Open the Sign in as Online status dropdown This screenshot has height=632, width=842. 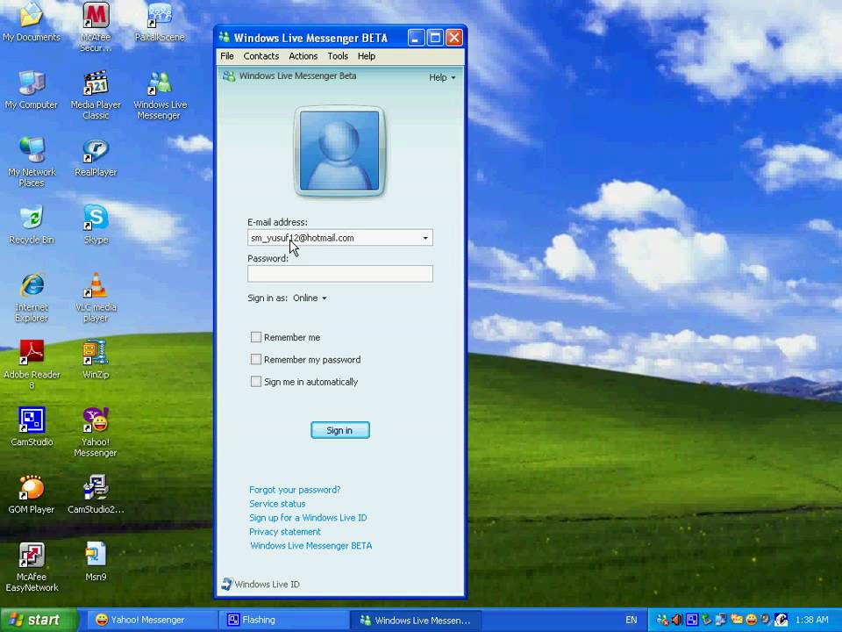pyautogui.click(x=310, y=298)
